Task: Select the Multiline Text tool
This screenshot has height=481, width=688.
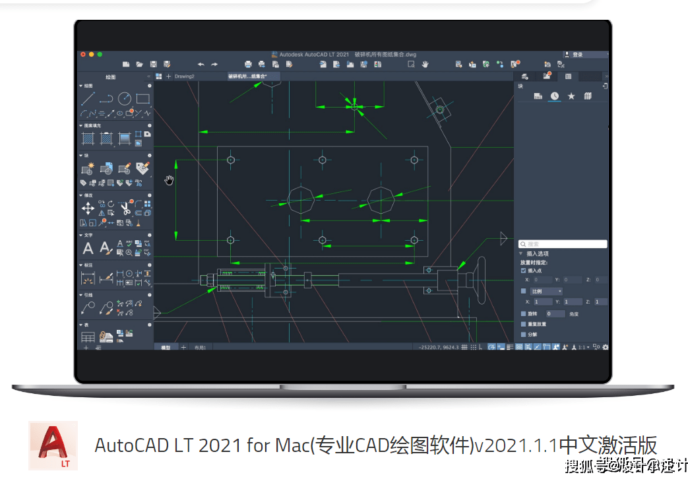Action: [88, 248]
